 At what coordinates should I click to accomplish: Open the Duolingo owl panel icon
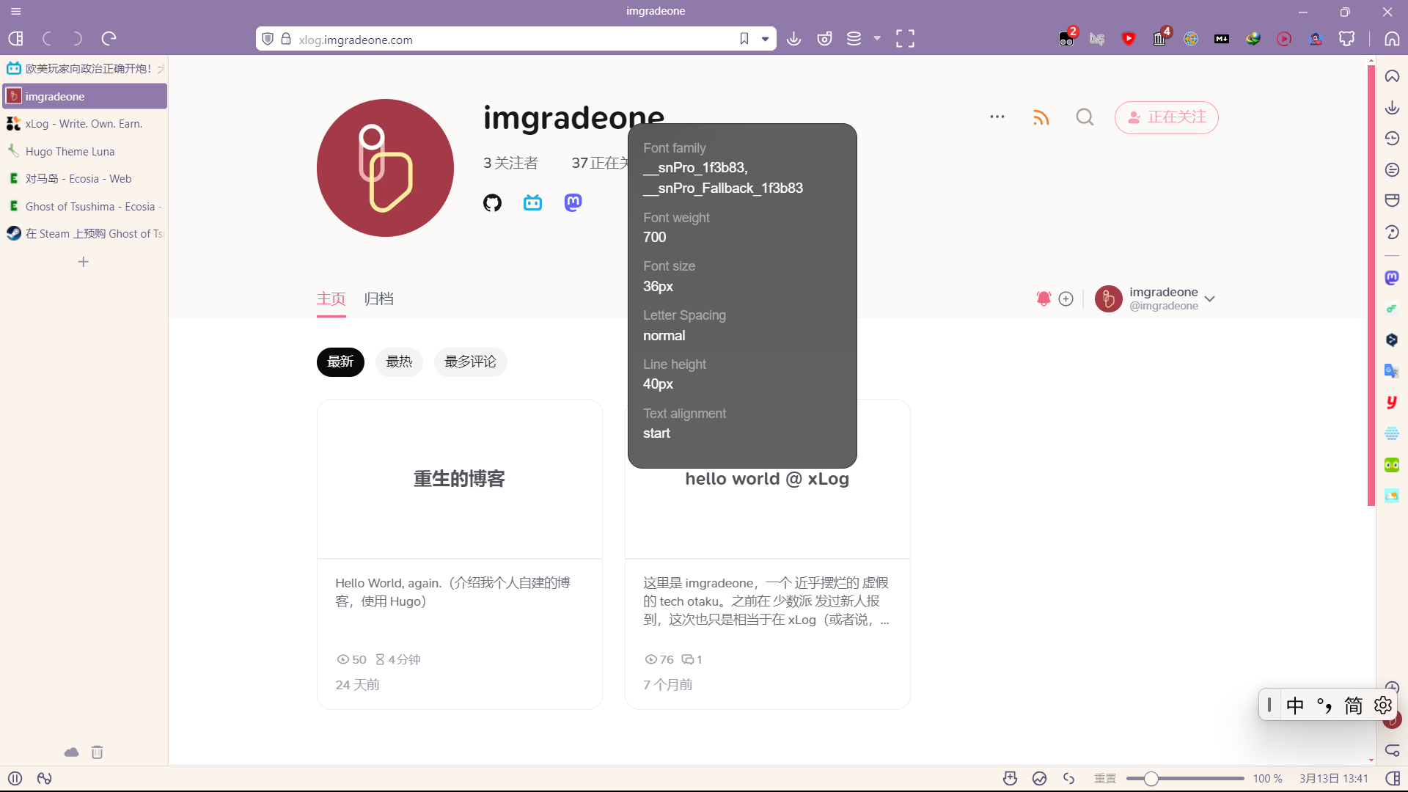[1392, 465]
